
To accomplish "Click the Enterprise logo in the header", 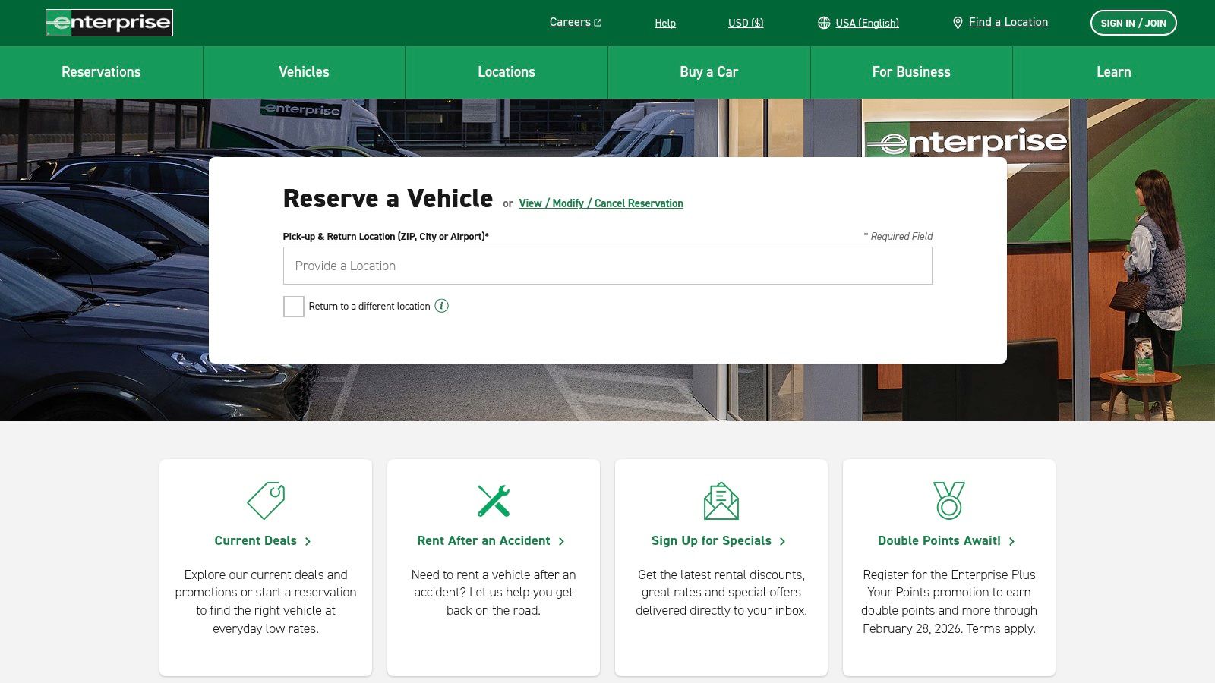I will point(109,23).
